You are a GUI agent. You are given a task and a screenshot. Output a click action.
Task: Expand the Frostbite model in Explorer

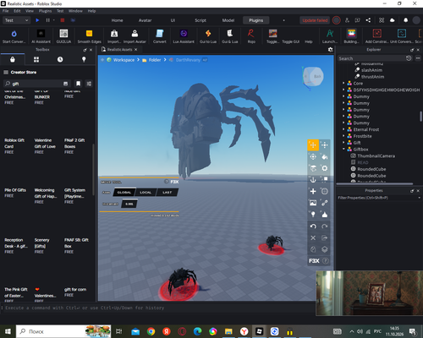point(343,136)
